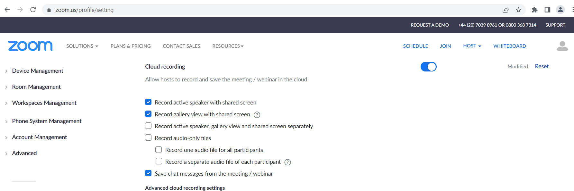Viewport: 574px width, 191px height.
Task: Click the Cloud recording heading
Action: [165, 67]
